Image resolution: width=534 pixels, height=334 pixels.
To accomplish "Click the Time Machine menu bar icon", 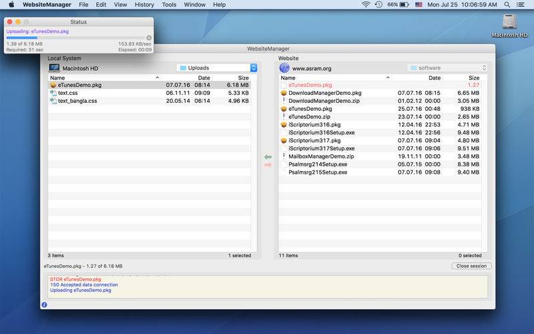I will pyautogui.click(x=378, y=5).
